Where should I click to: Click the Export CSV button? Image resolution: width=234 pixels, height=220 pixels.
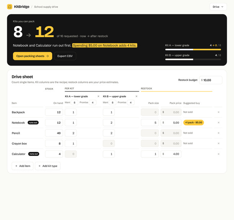[65, 56]
